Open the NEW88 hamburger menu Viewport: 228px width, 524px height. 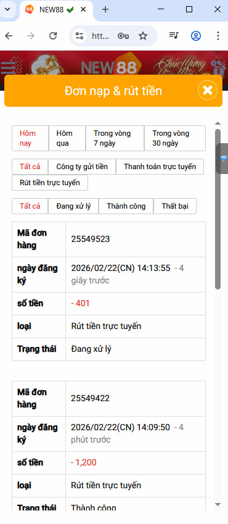coord(8,68)
